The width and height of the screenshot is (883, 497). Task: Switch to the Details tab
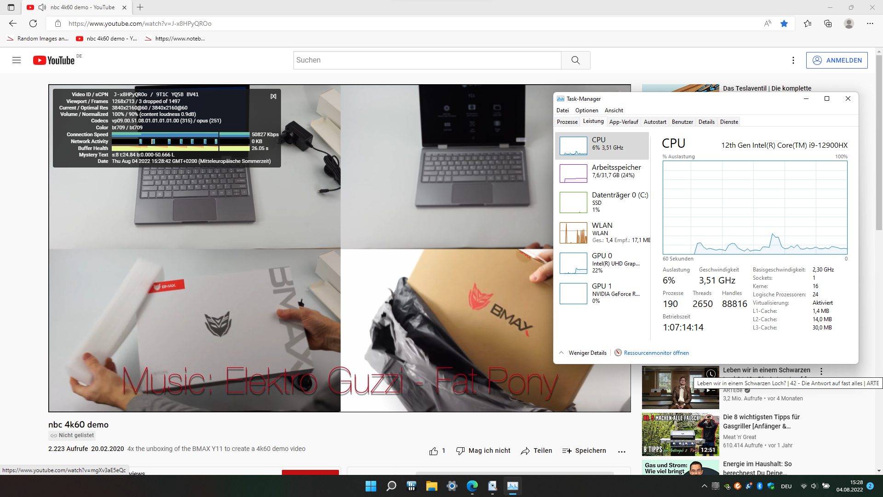706,122
